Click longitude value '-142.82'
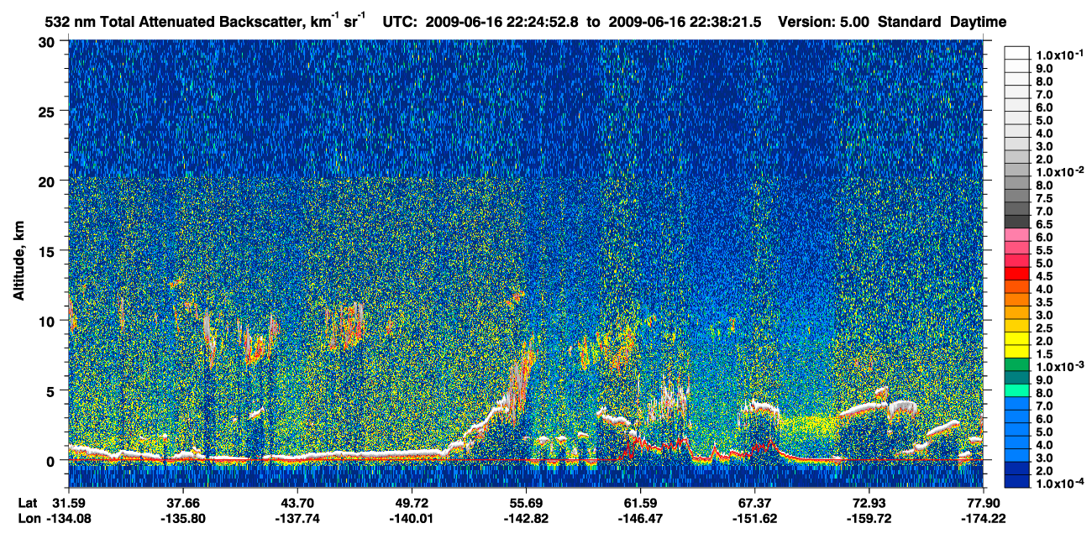The height and width of the screenshot is (560, 1092). tap(526, 518)
